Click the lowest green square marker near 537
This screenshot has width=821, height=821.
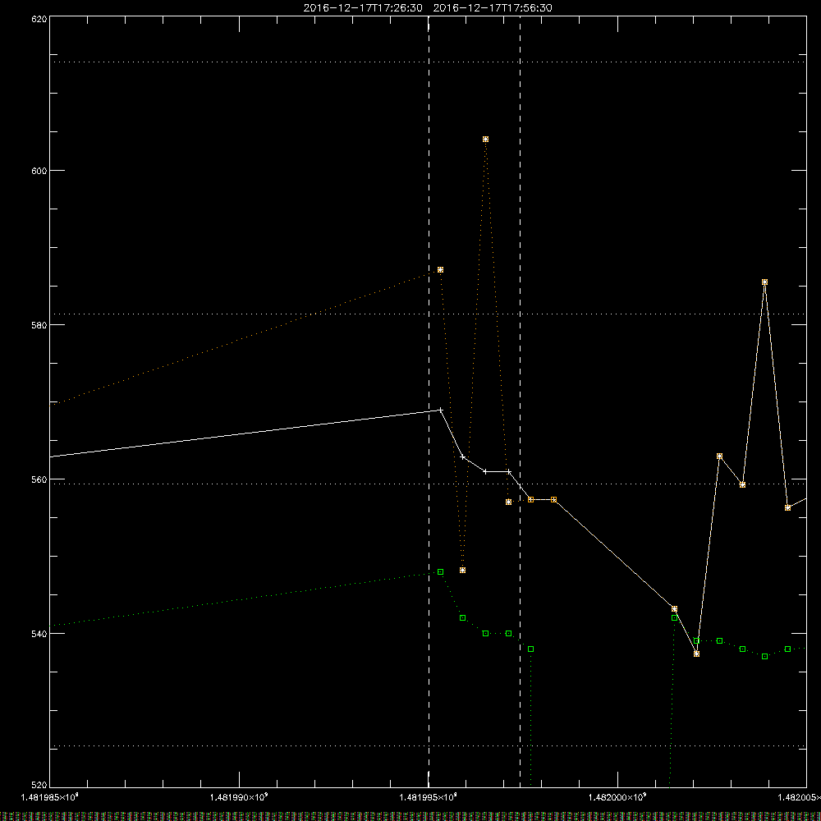[x=764, y=657]
